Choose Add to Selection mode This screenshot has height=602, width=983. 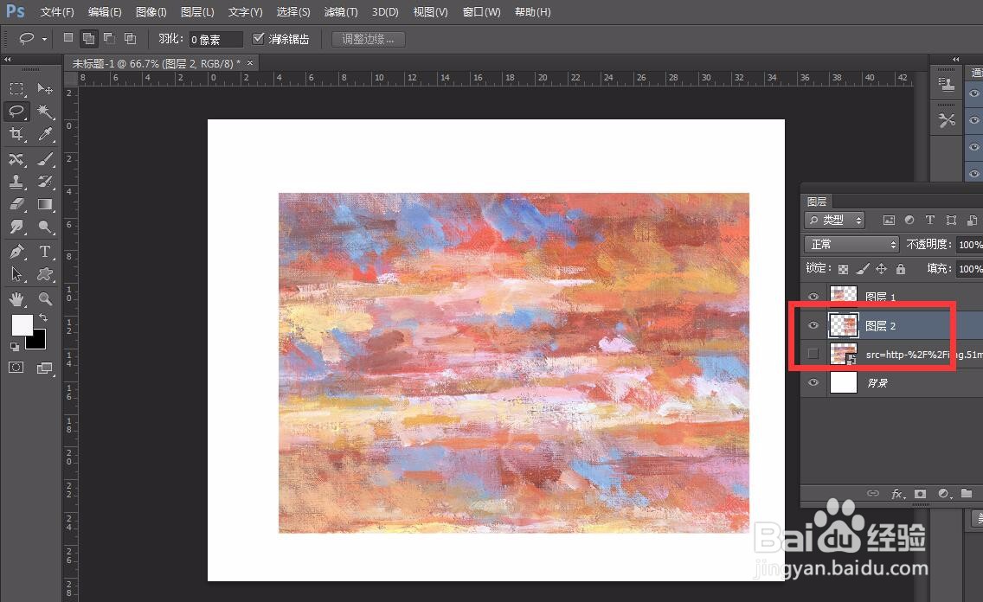pyautogui.click(x=89, y=38)
